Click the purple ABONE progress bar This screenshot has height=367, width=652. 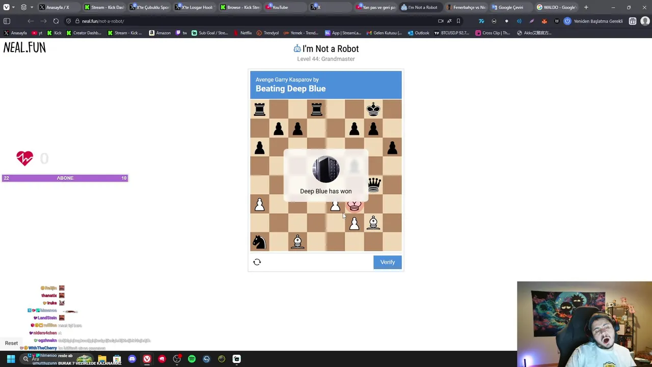point(65,178)
